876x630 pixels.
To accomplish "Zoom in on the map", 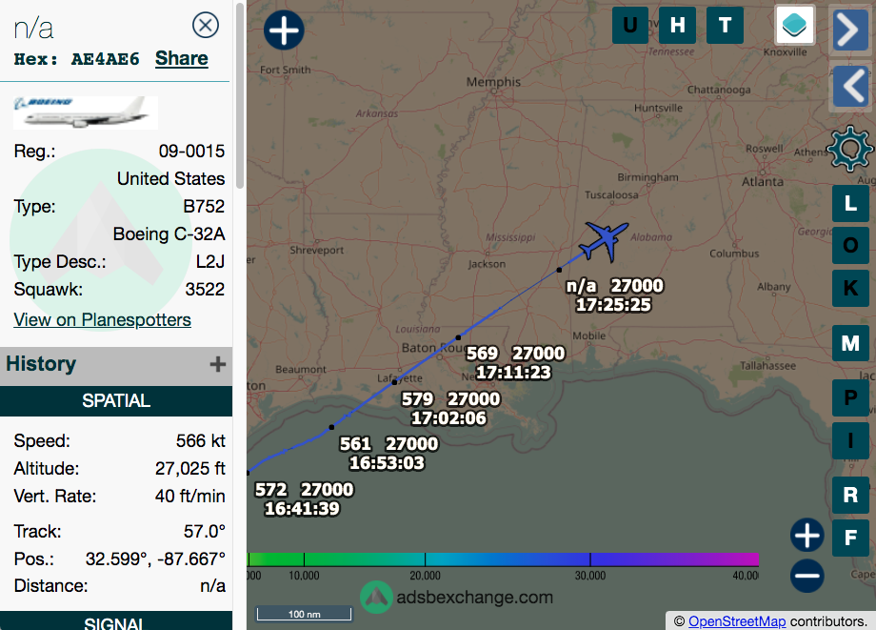I will pyautogui.click(x=807, y=536).
